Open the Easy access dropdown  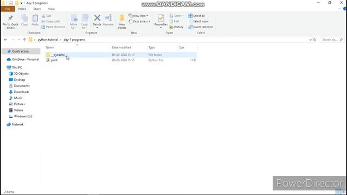pos(139,22)
